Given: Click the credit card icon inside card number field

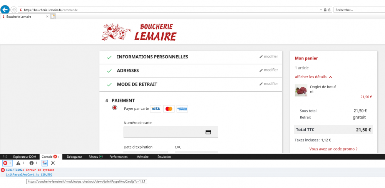Looking at the screenshot, I should pyautogui.click(x=208, y=132).
